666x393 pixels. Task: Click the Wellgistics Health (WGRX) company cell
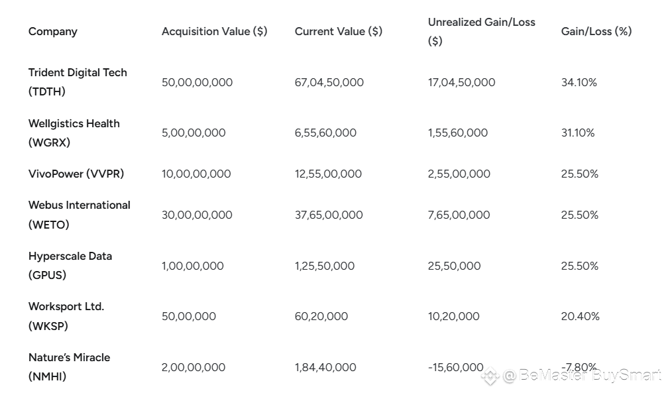tap(74, 133)
